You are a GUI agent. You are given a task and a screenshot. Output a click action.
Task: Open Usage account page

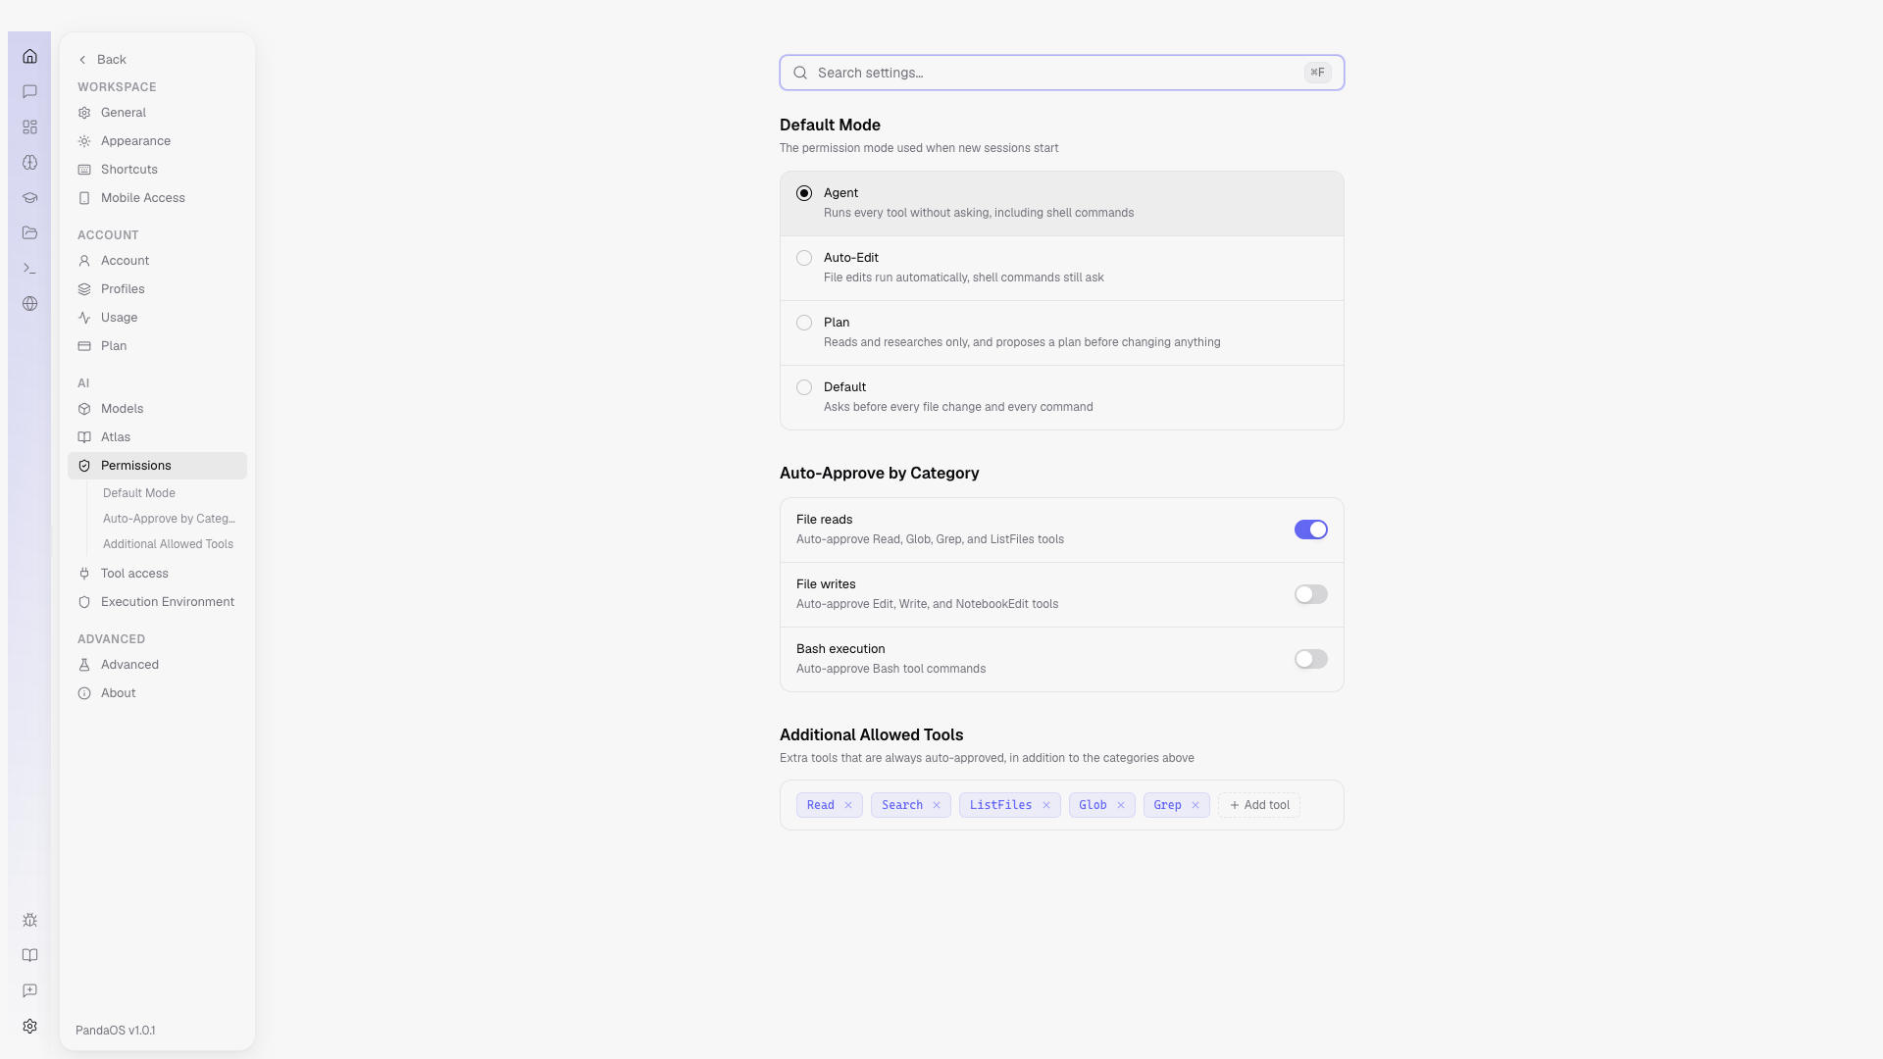(x=157, y=318)
